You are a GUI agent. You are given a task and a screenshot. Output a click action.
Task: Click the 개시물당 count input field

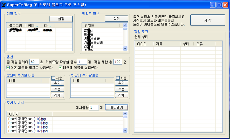(x=94, y=108)
